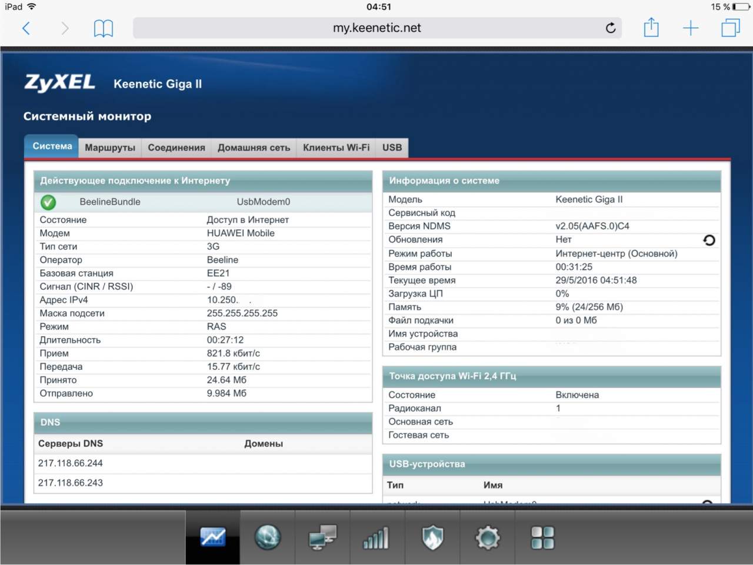This screenshot has width=753, height=565.
Task: Switch to the Соединения tab
Action: [176, 148]
